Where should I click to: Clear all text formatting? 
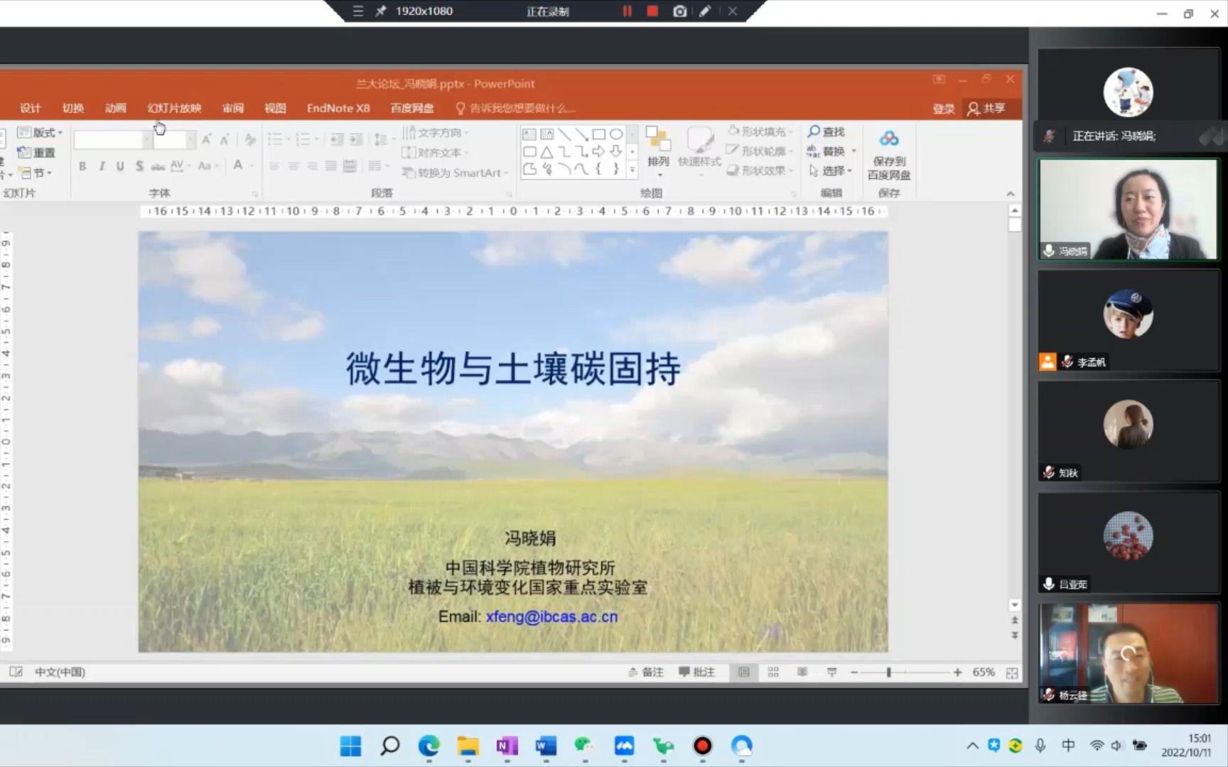tap(249, 140)
